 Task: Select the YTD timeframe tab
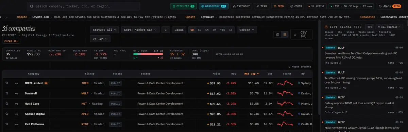tap(223, 30)
